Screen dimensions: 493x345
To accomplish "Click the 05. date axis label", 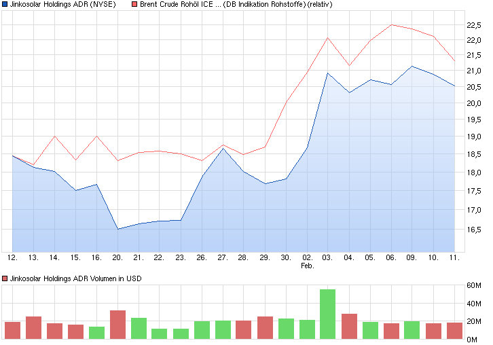I will pyautogui.click(x=370, y=257).
